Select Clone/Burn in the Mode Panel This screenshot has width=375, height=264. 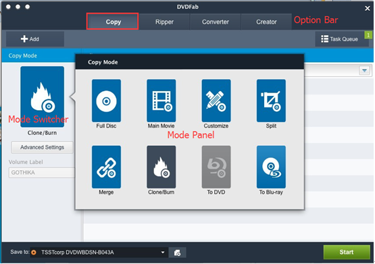(161, 167)
